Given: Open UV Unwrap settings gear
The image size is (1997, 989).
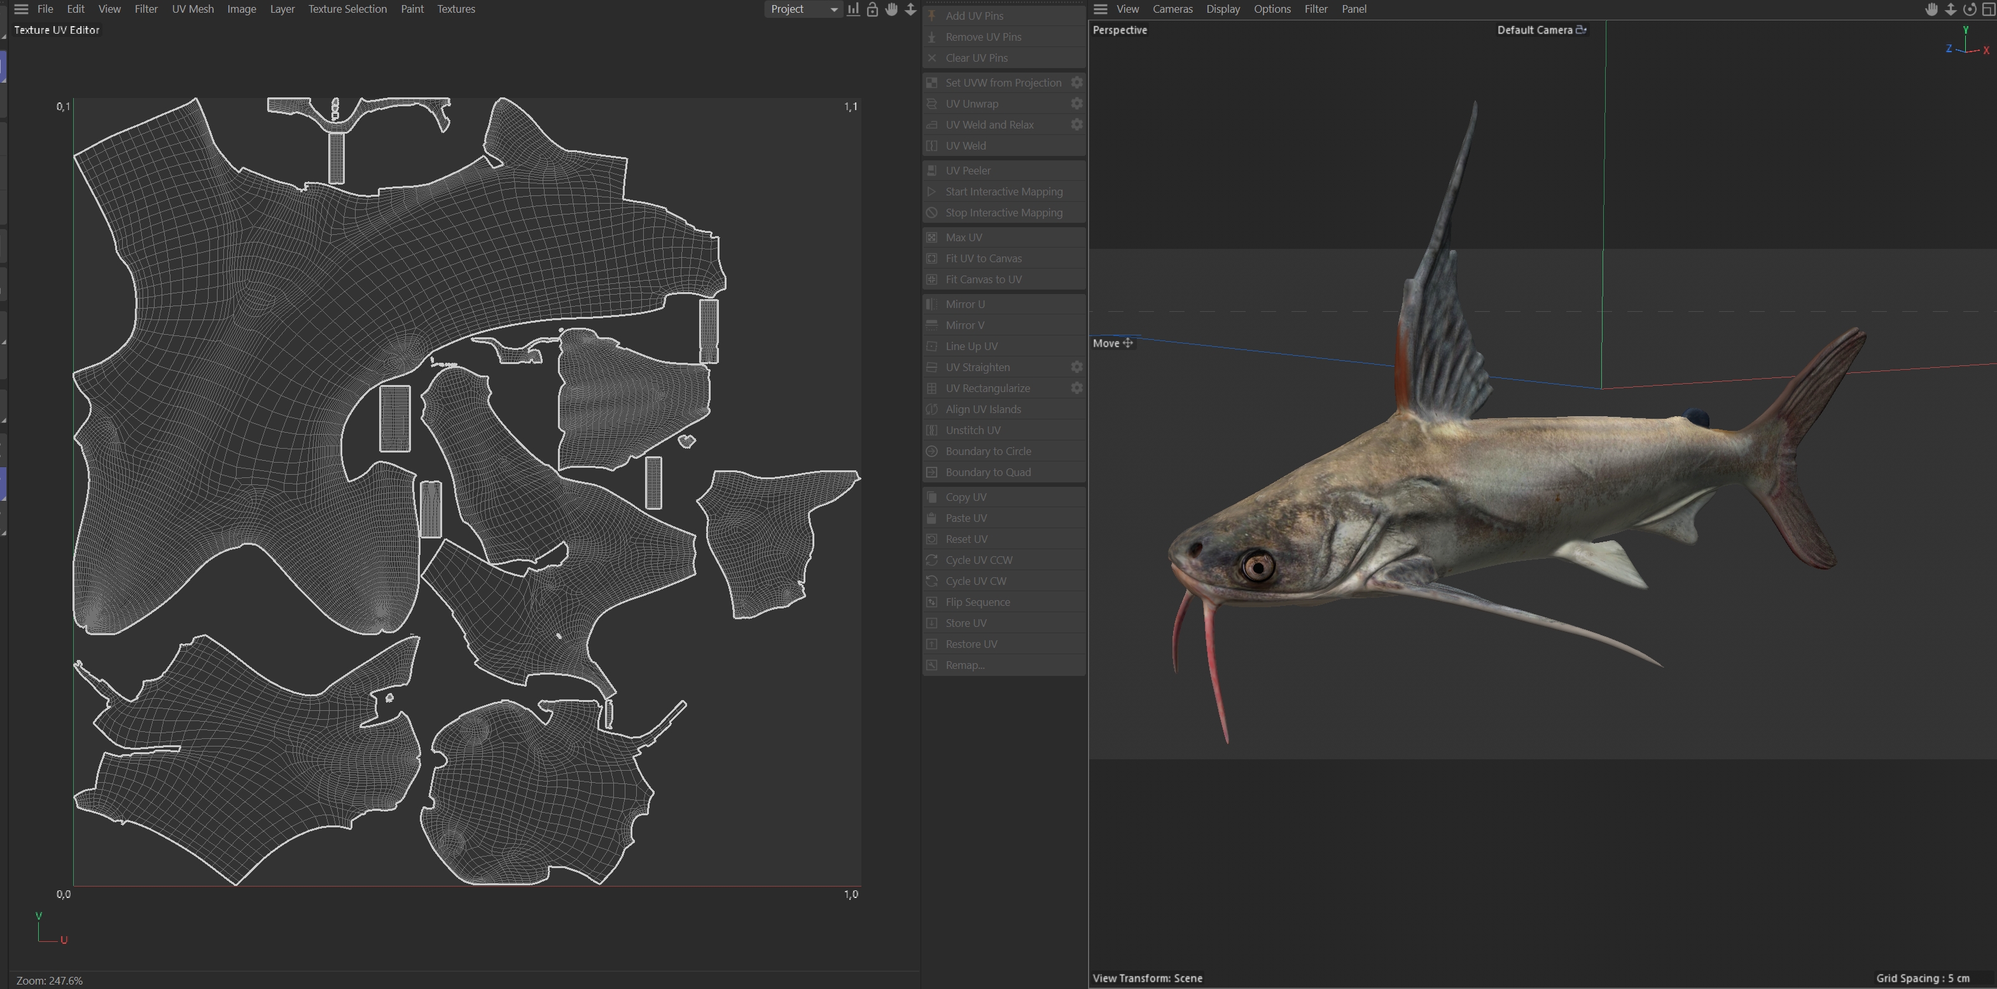Looking at the screenshot, I should [1076, 103].
